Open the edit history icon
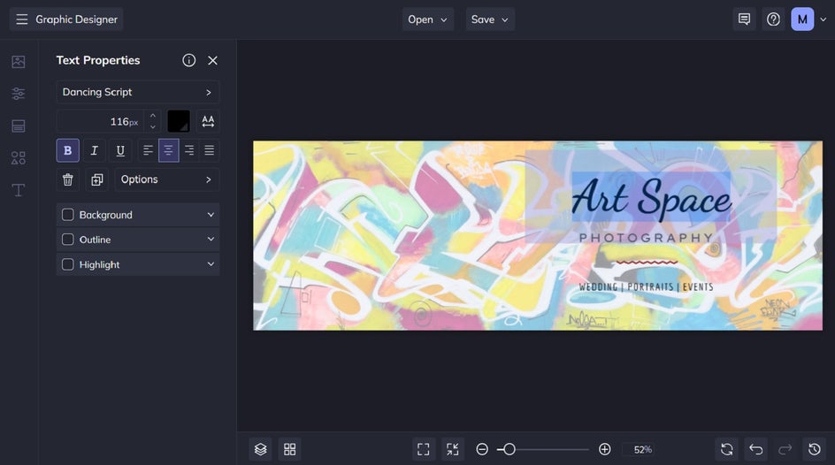The image size is (835, 465). pos(815,450)
